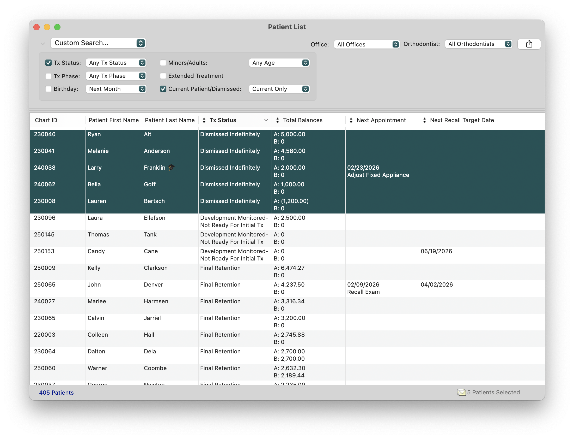Enable the Birthday filter checkbox

click(x=48, y=89)
